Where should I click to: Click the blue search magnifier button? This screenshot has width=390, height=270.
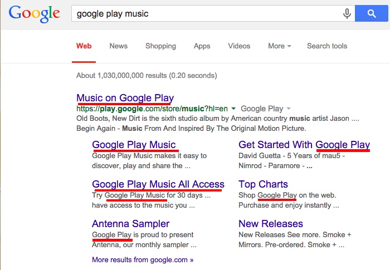click(x=372, y=13)
